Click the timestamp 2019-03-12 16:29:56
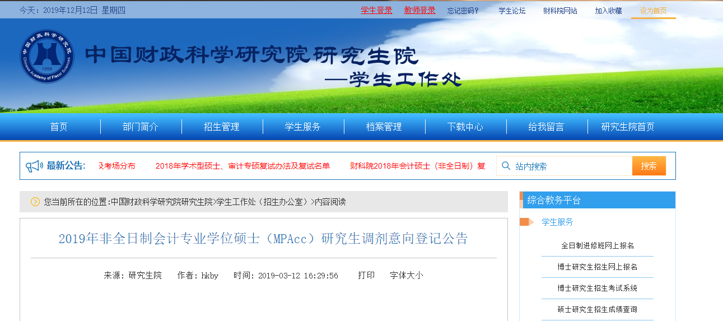This screenshot has height=321, width=723. pyautogui.click(x=298, y=276)
